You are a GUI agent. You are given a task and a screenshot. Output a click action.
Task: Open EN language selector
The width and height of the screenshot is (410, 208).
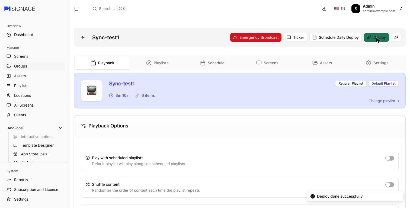tap(339, 9)
